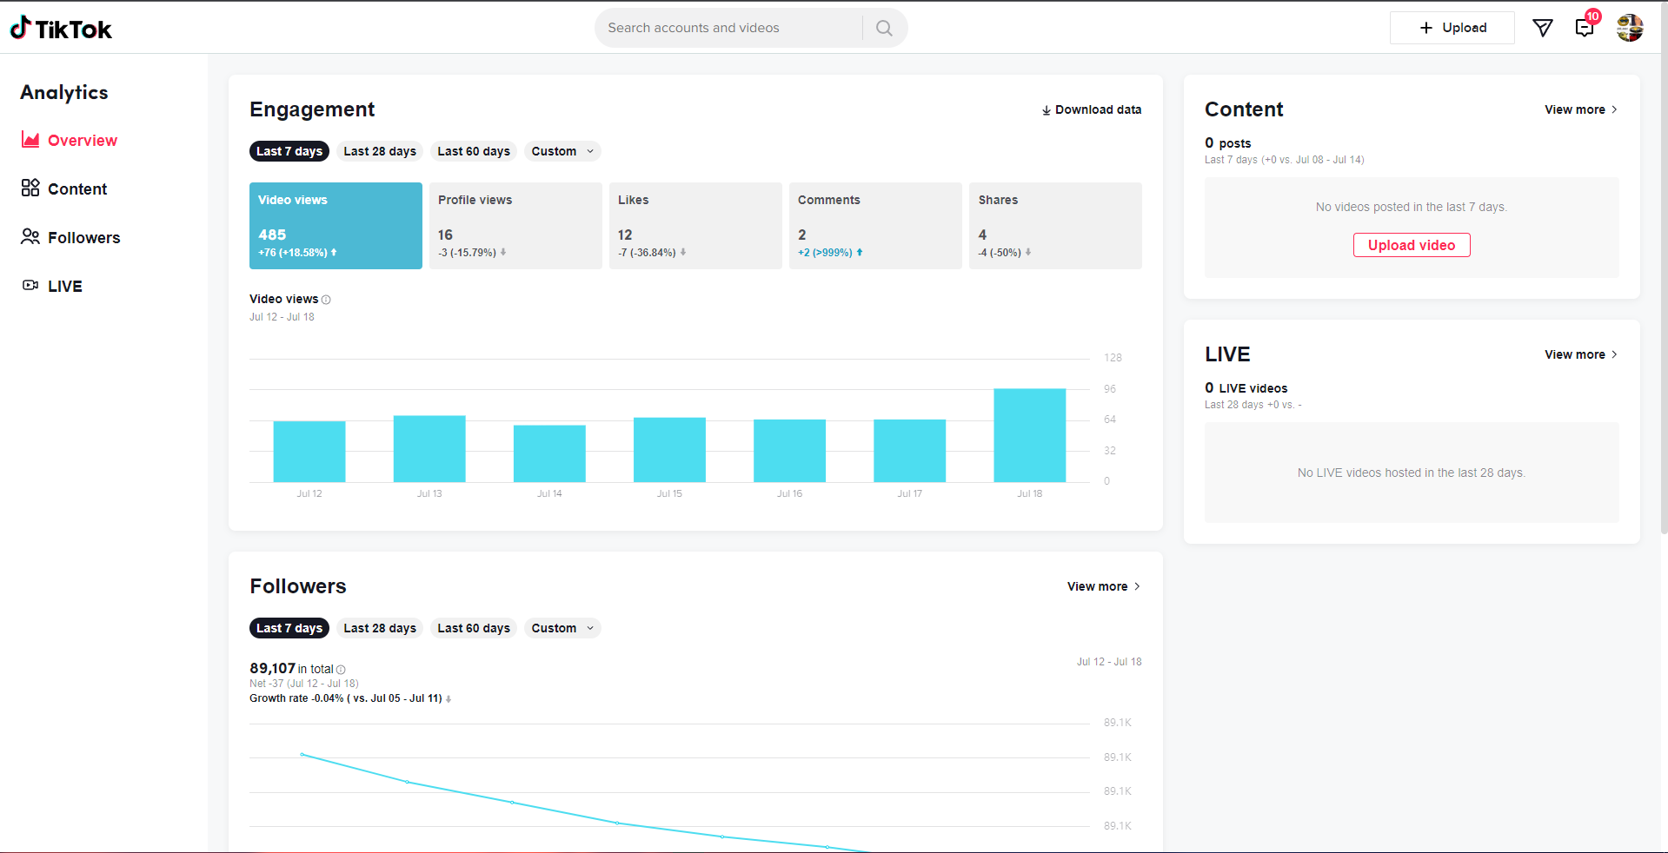Click the Jul 17 bar in chart
This screenshot has height=853, width=1668.
tap(909, 451)
